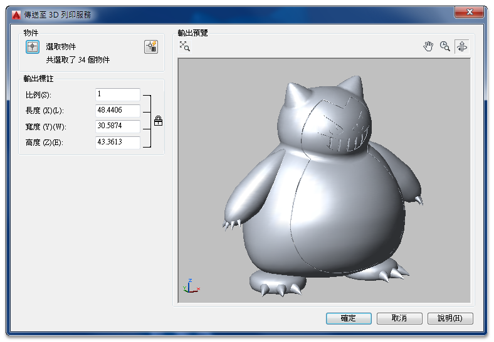This screenshot has height=342, width=494.
Task: Click the 選取物件 label
Action: pos(61,47)
